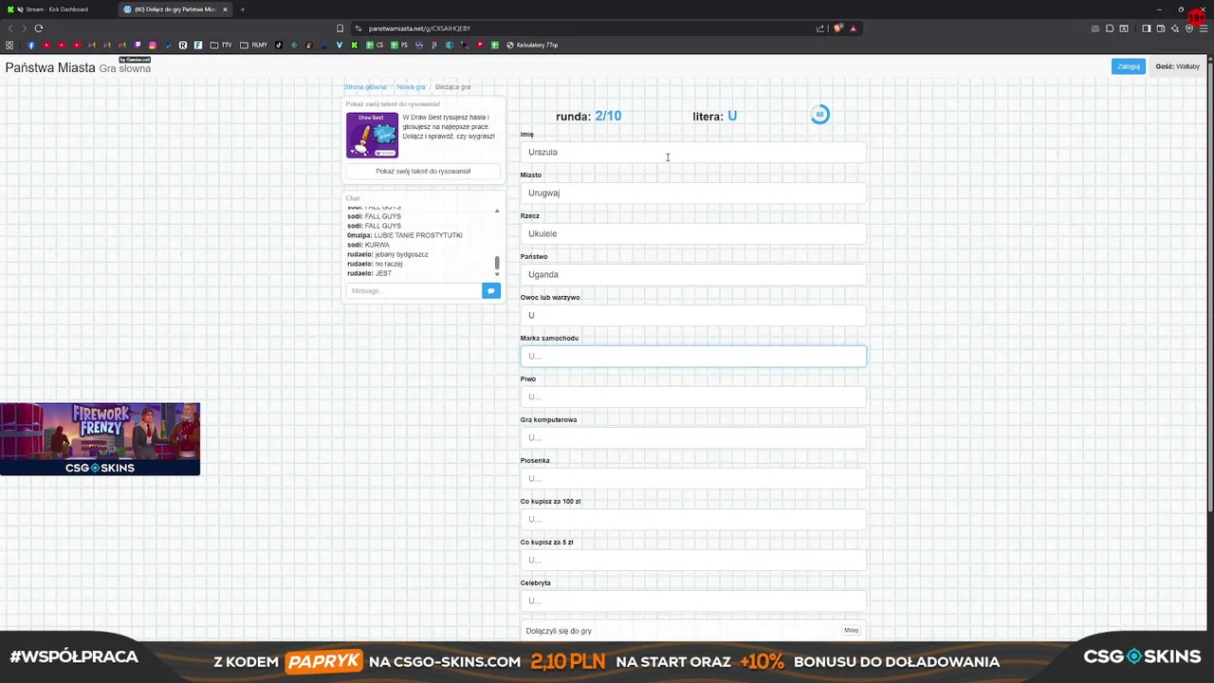Image resolution: width=1214 pixels, height=683 pixels.
Task: Toggle the browser sidebar panel icon
Action: coord(1146,28)
